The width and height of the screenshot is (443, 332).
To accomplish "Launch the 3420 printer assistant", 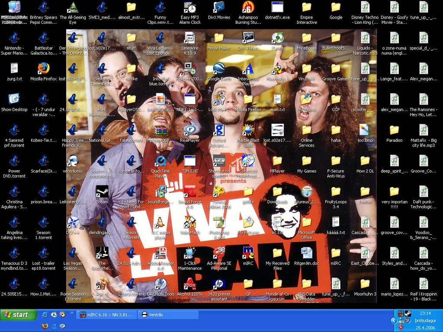I will click(x=219, y=290).
